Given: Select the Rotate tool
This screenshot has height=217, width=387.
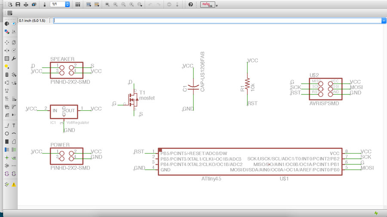Looking at the screenshot, I should [14, 51].
